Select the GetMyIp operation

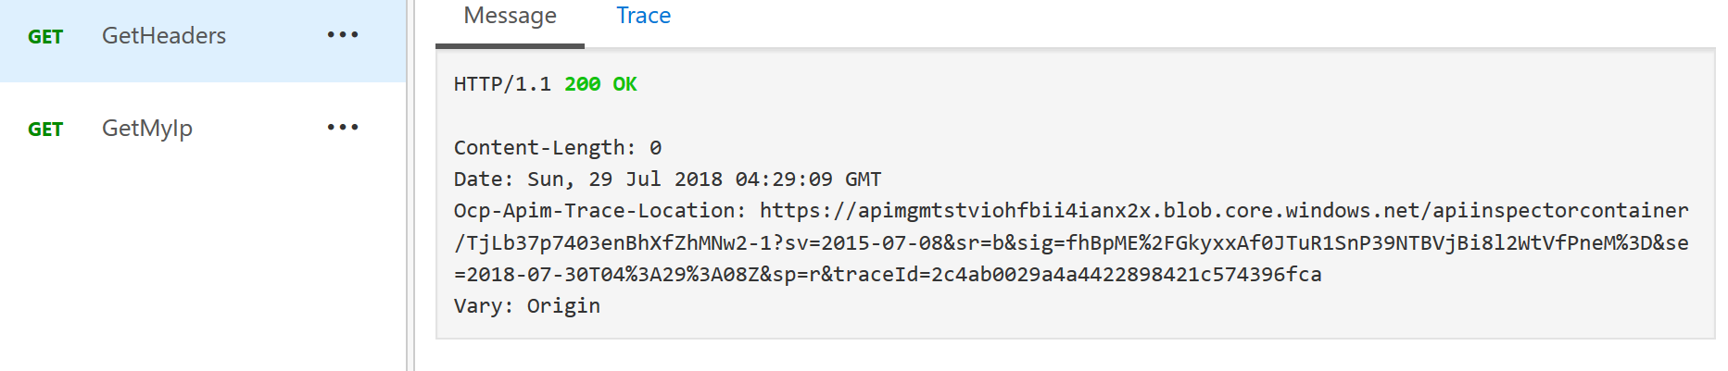click(147, 129)
